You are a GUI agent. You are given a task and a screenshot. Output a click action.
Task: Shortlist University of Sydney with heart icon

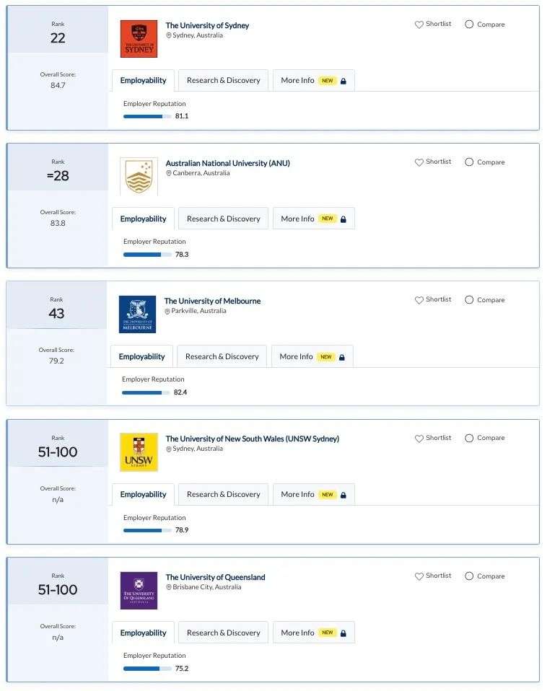433,25
